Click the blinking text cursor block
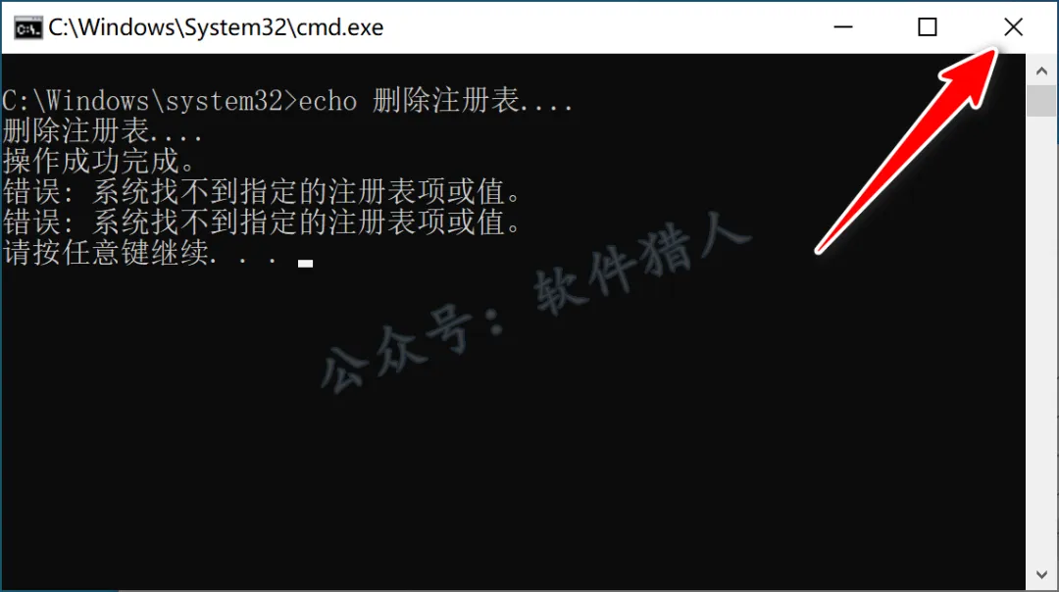 (x=305, y=264)
